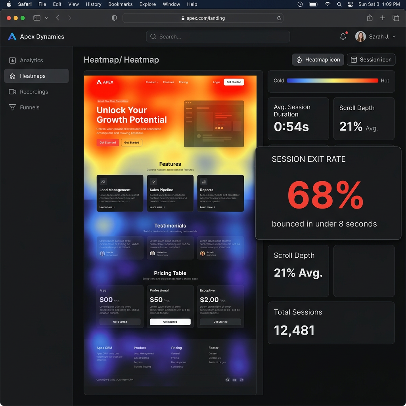Image resolution: width=406 pixels, height=406 pixels.
Task: Click the Lead Management card icon
Action: tap(103, 182)
